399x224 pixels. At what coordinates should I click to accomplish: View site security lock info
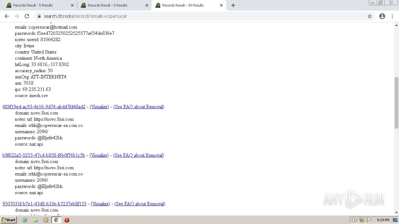[39, 16]
